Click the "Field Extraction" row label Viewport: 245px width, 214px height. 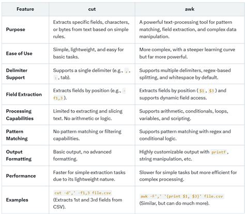click(x=24, y=94)
